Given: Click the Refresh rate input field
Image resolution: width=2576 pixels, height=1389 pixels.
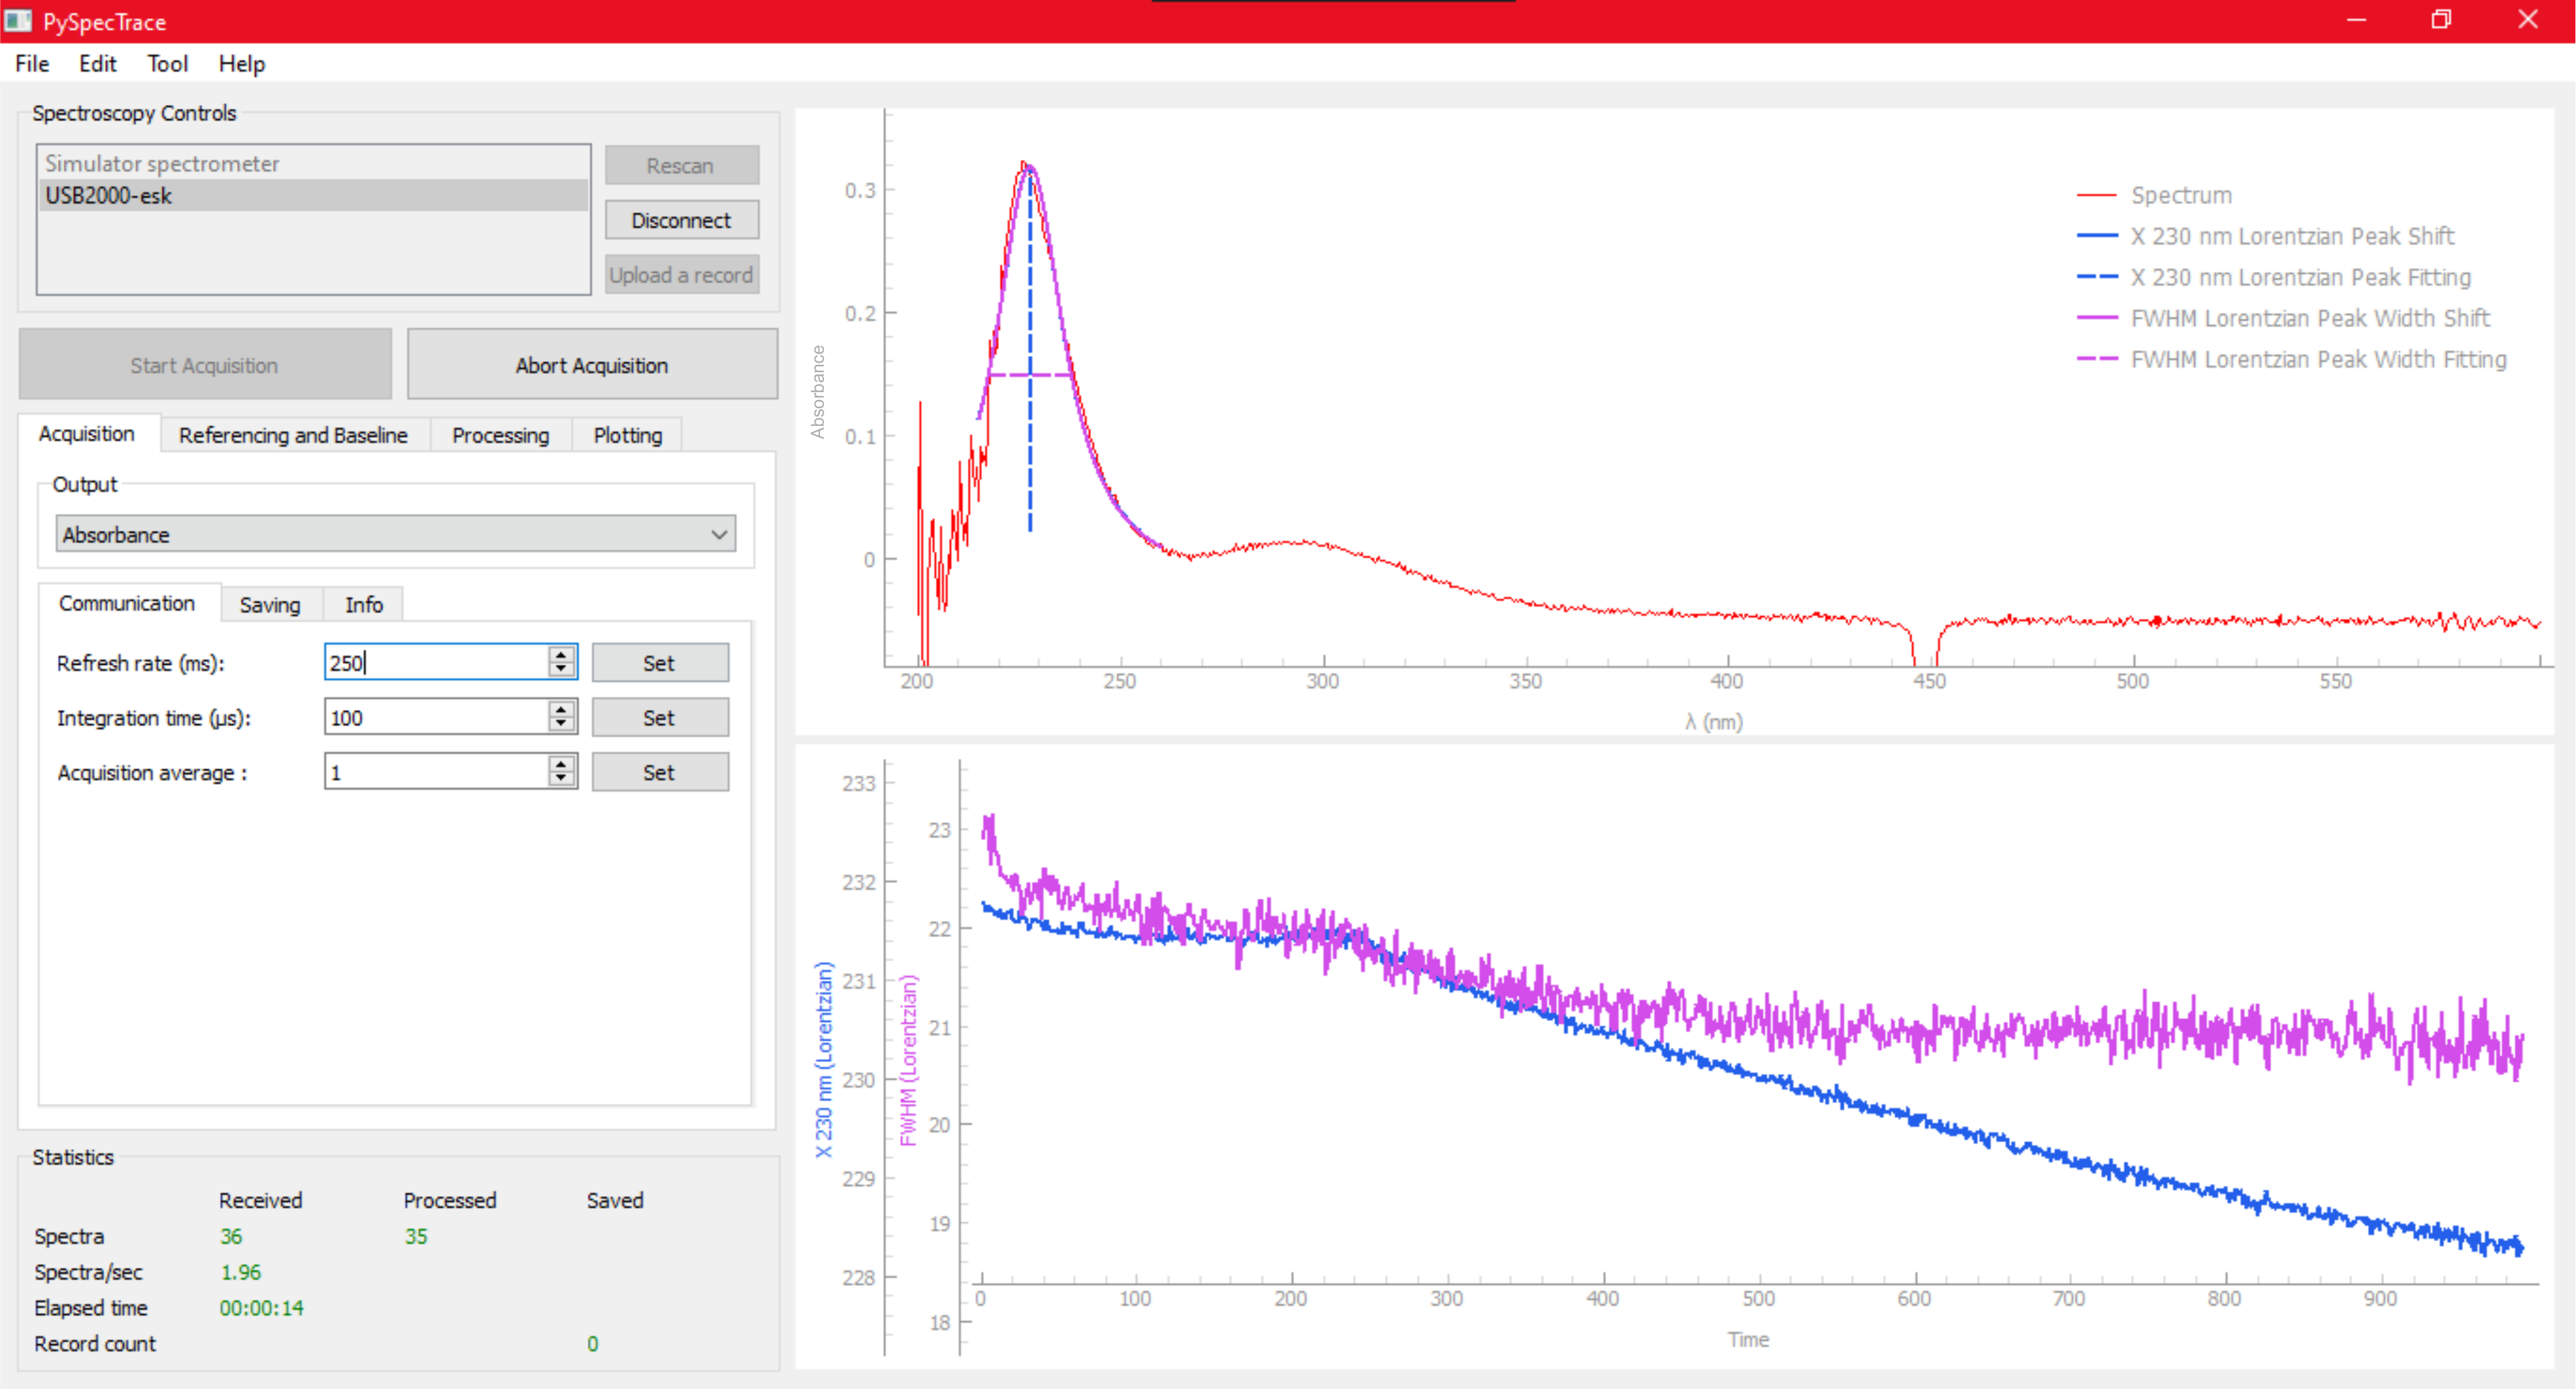Looking at the screenshot, I should tap(436, 662).
